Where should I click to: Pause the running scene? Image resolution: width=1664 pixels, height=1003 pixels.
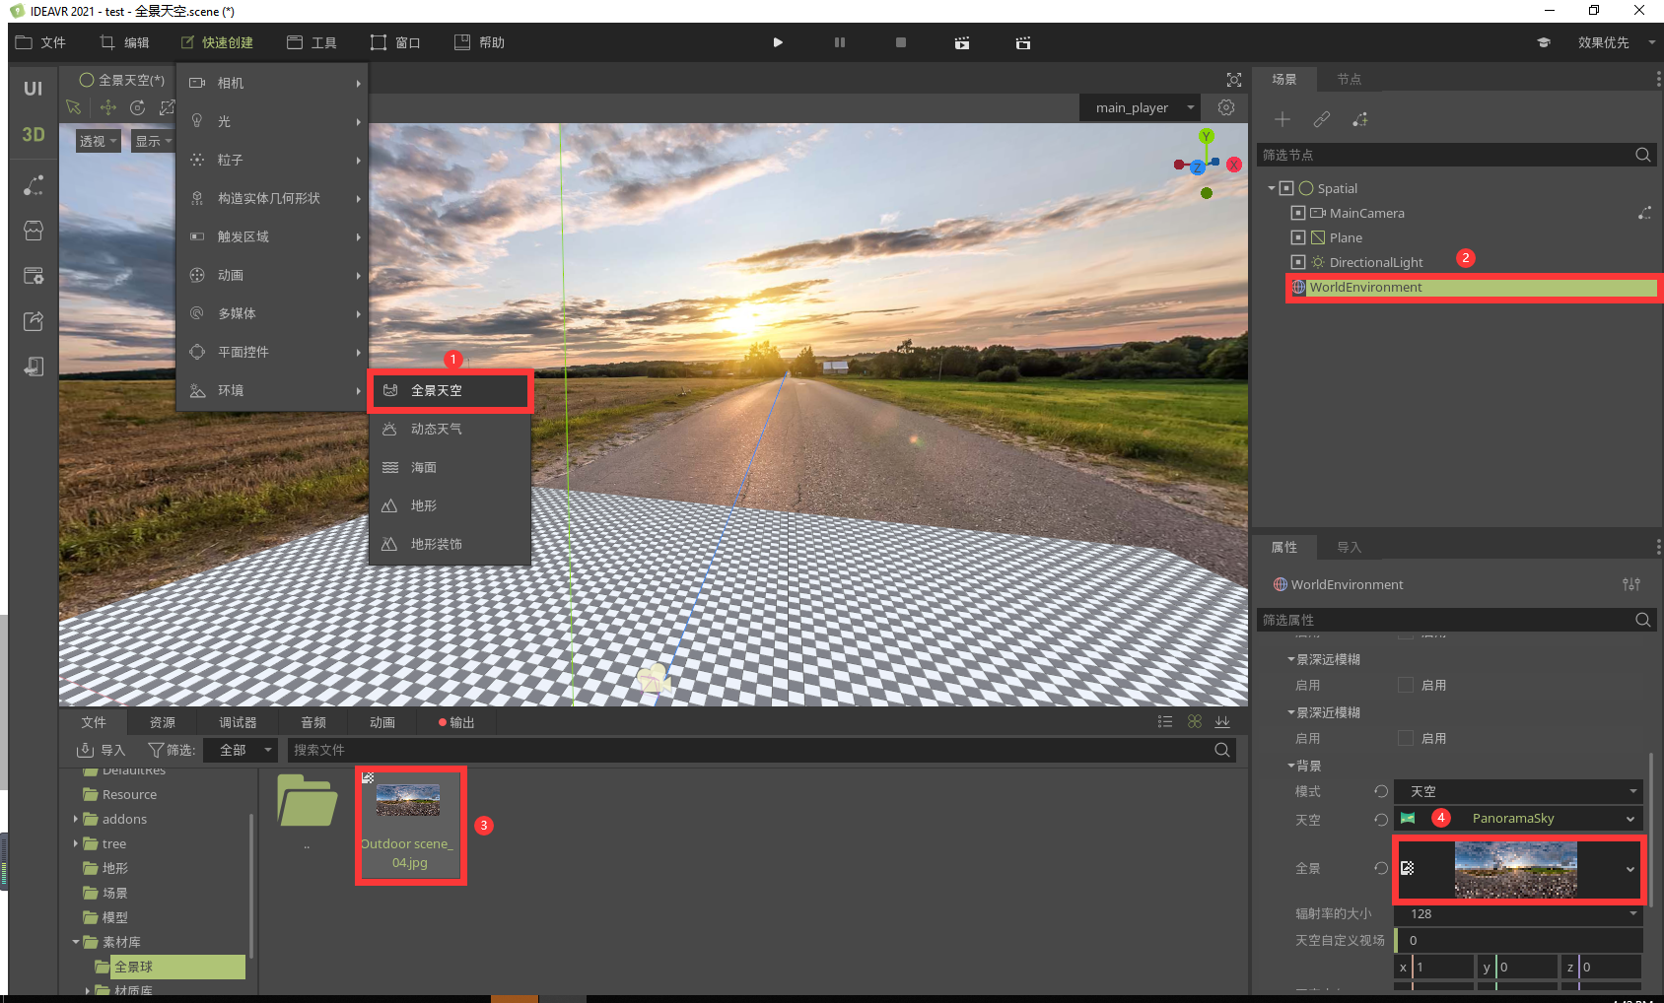[840, 42]
